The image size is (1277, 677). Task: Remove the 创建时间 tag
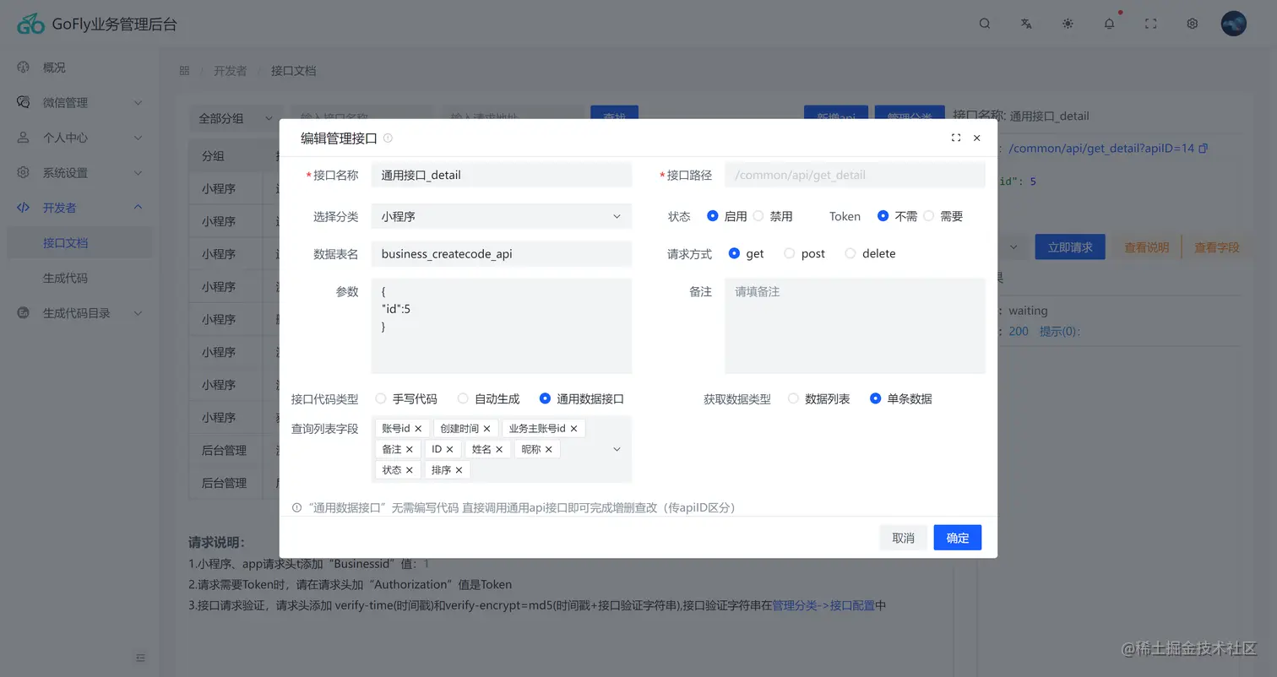point(486,429)
